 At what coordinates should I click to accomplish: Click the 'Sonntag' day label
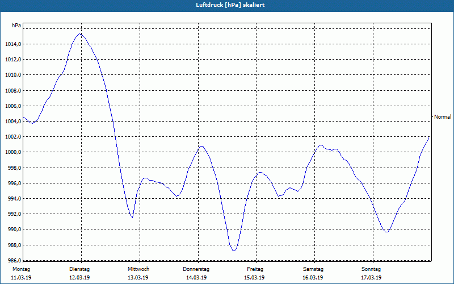[x=371, y=269]
